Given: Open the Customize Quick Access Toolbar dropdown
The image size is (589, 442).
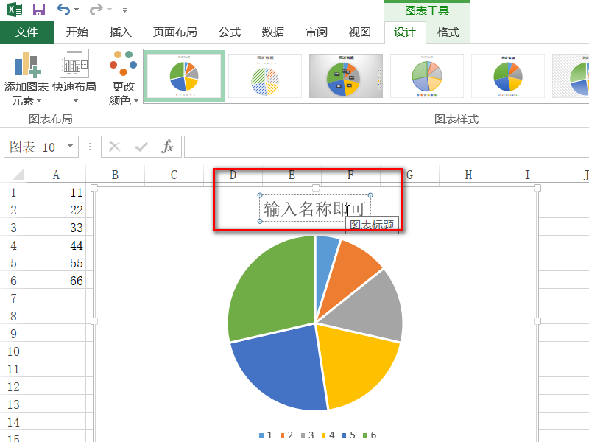Looking at the screenshot, I should [x=124, y=10].
